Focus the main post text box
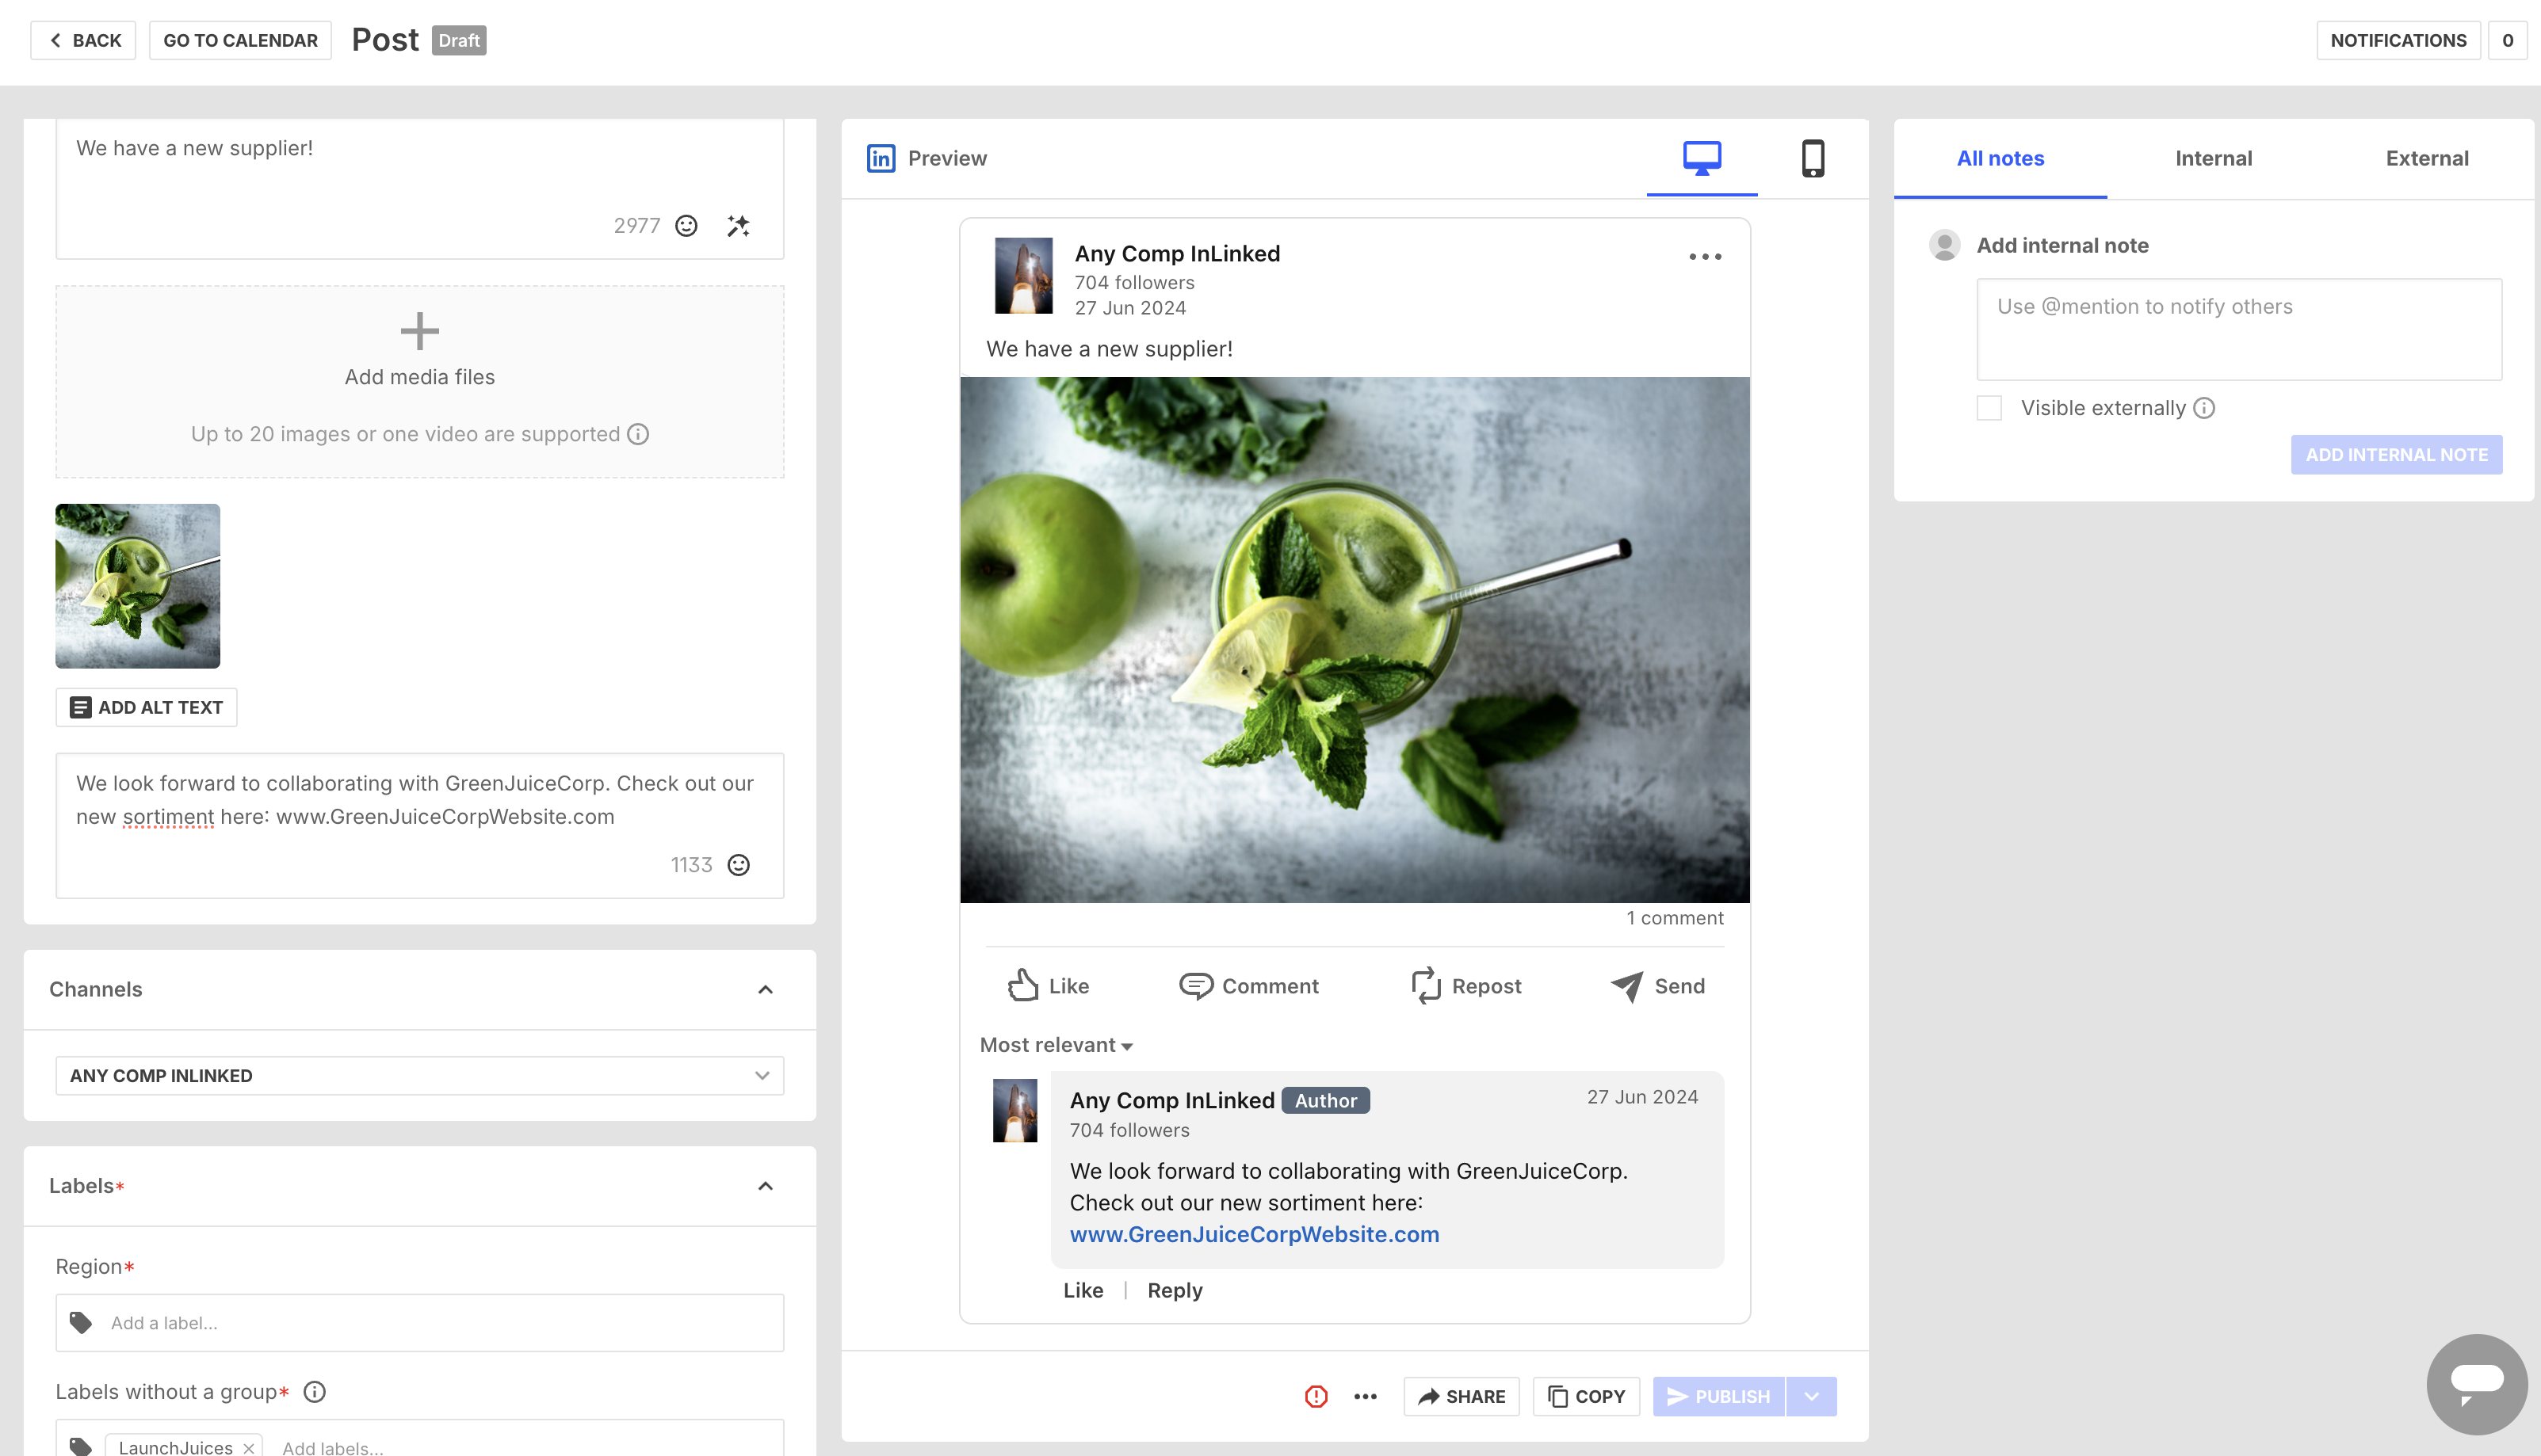Screen dimensions: 2541x1456 point(419,189)
